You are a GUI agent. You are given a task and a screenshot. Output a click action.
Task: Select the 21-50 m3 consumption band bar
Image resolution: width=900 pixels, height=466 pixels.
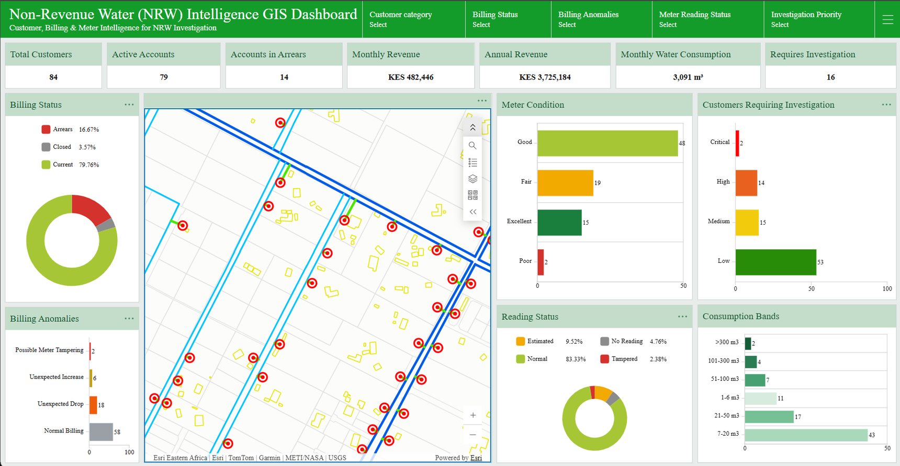(x=769, y=416)
